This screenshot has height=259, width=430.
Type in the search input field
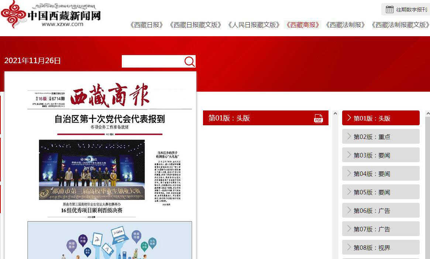point(152,61)
